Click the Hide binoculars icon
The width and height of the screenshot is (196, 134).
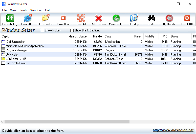tap(151, 18)
